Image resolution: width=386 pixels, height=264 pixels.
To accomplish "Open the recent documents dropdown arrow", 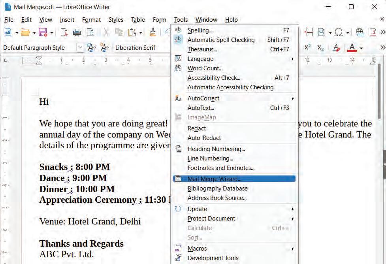I will pos(34,33).
